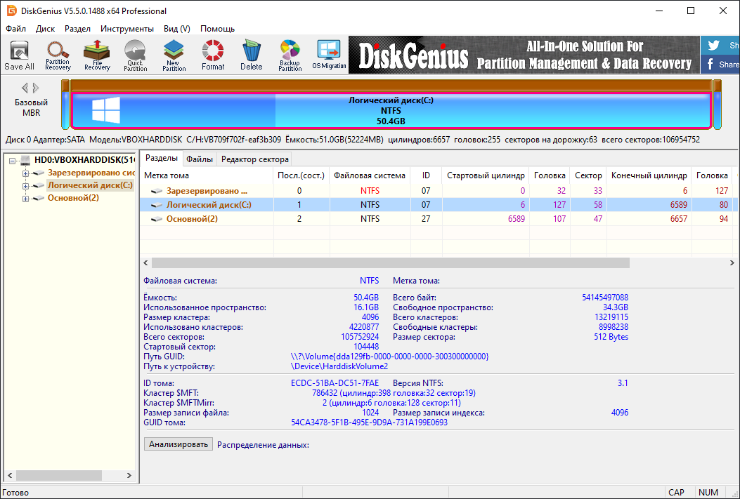Open the Редактор сектора tab
The height and width of the screenshot is (499, 740).
(254, 159)
